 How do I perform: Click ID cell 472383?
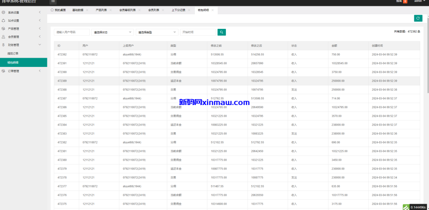tap(62, 133)
